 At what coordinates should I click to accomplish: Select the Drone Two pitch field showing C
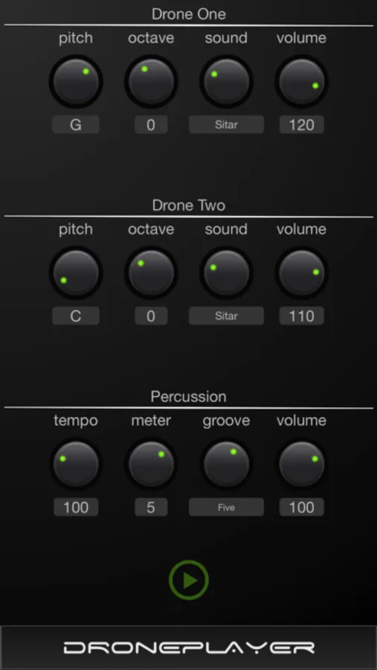[x=76, y=316]
